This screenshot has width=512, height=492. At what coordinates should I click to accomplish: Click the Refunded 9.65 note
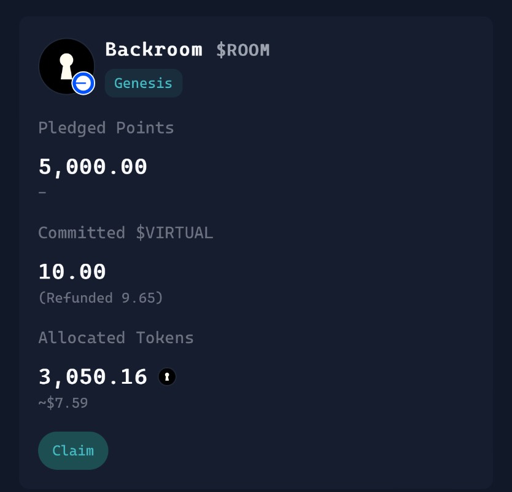[101, 298]
